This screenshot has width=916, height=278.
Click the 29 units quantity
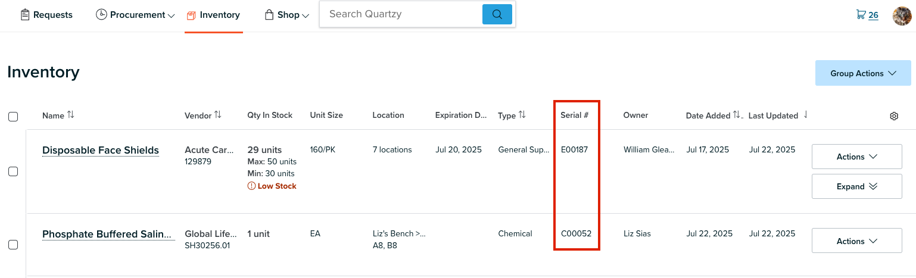coord(264,149)
